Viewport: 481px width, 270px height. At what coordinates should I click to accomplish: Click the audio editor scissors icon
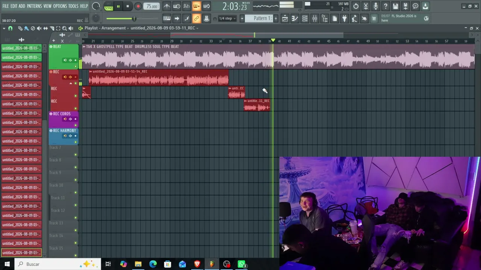[366, 6]
